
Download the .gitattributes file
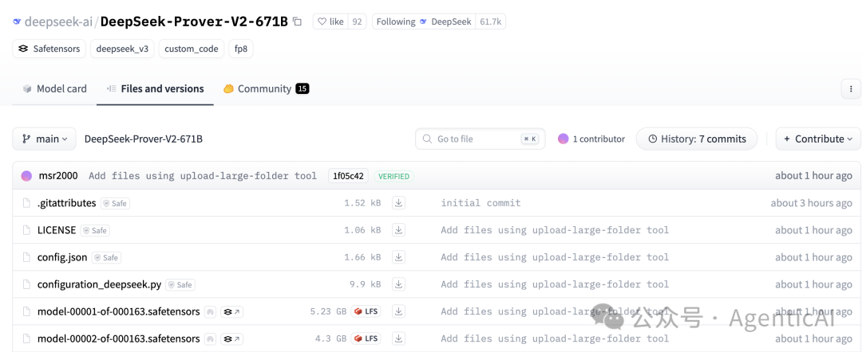click(398, 203)
